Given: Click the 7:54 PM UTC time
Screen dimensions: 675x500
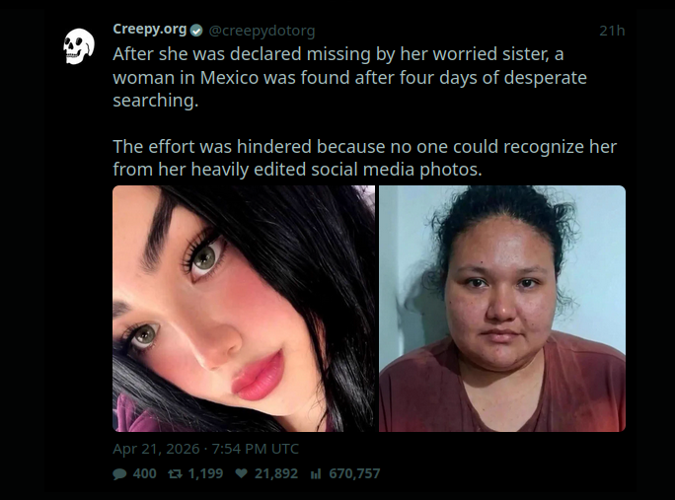Looking at the screenshot, I should click(x=256, y=449).
